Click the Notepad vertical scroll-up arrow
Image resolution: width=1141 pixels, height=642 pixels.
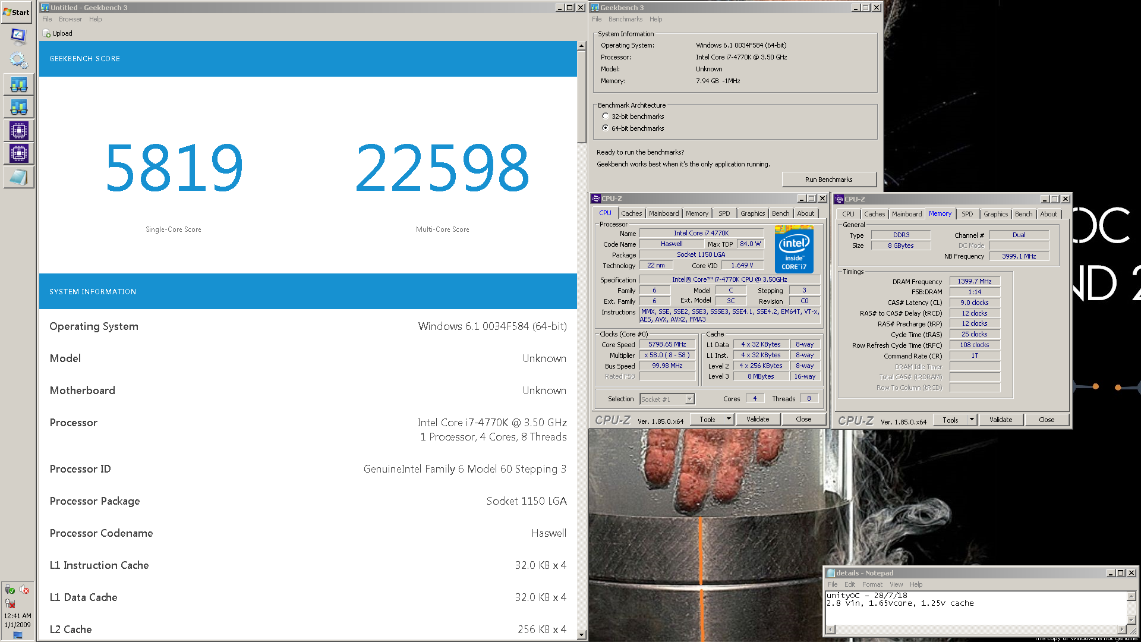pos(1131,596)
